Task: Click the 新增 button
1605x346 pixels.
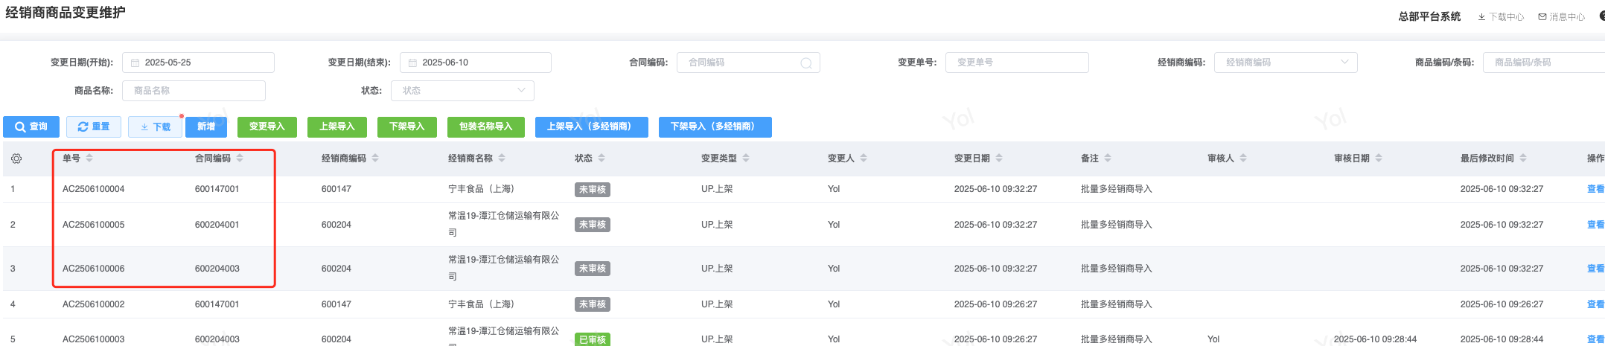Action: [x=206, y=127]
